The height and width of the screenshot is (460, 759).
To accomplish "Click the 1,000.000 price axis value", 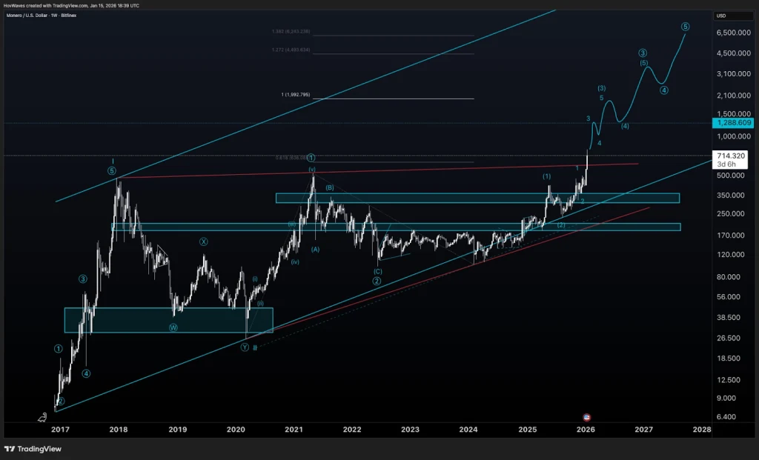I will [734, 136].
